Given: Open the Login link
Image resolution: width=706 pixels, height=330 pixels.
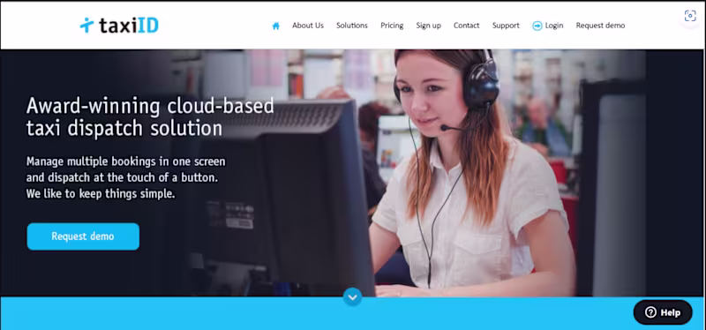Looking at the screenshot, I should click(x=554, y=26).
